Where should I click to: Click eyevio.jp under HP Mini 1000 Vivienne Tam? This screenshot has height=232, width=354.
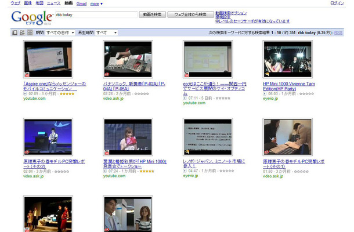click(x=270, y=99)
